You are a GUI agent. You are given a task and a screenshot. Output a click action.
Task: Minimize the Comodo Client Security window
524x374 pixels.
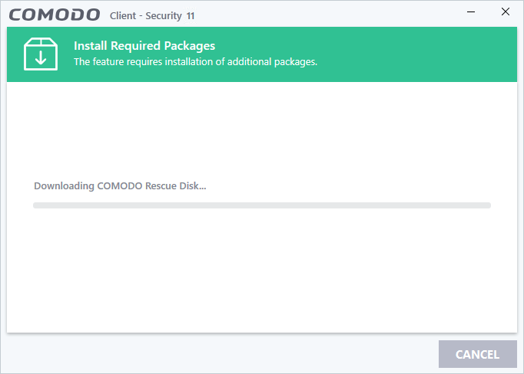[471, 12]
